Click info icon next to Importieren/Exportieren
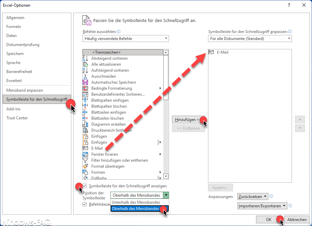This screenshot has height=226, width=312. pos(290,206)
